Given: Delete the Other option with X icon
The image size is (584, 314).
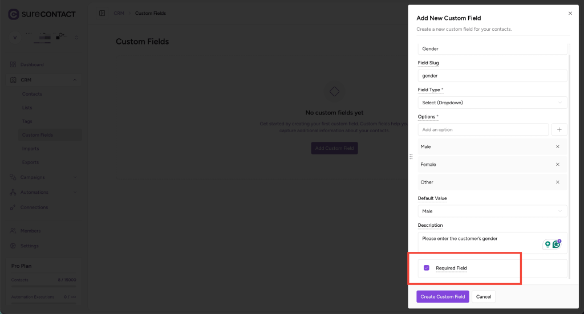Looking at the screenshot, I should (557, 182).
